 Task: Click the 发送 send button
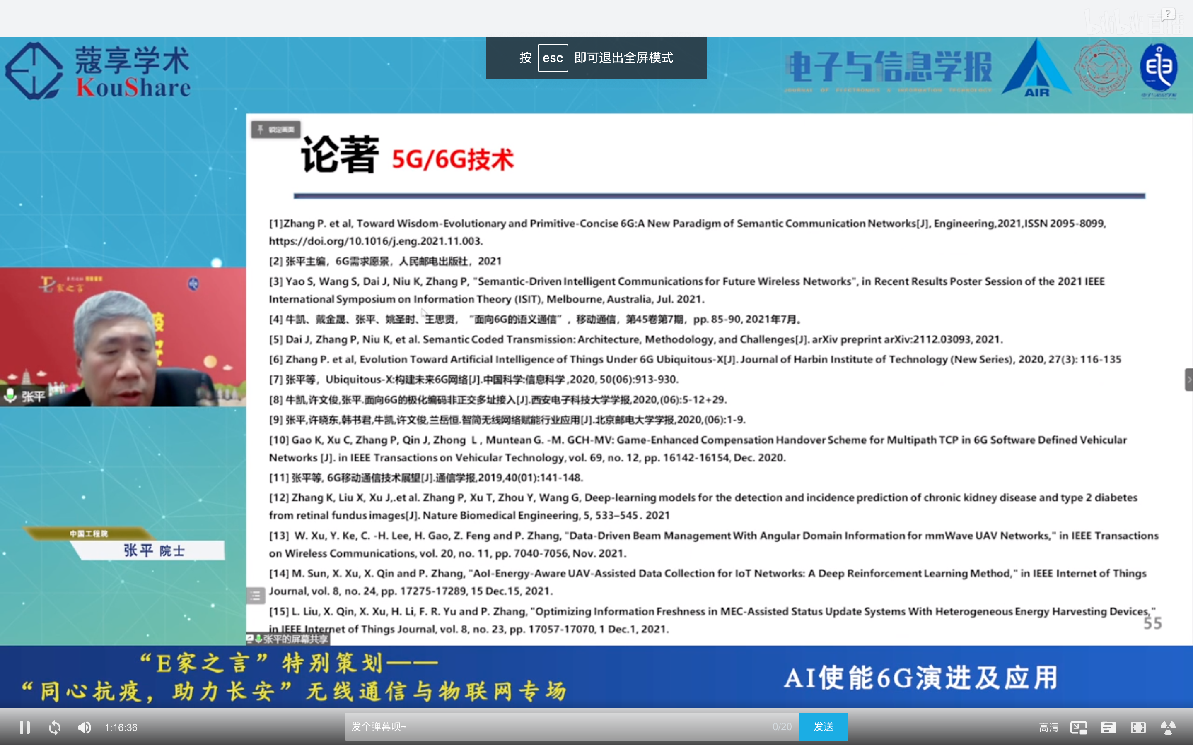click(x=823, y=727)
